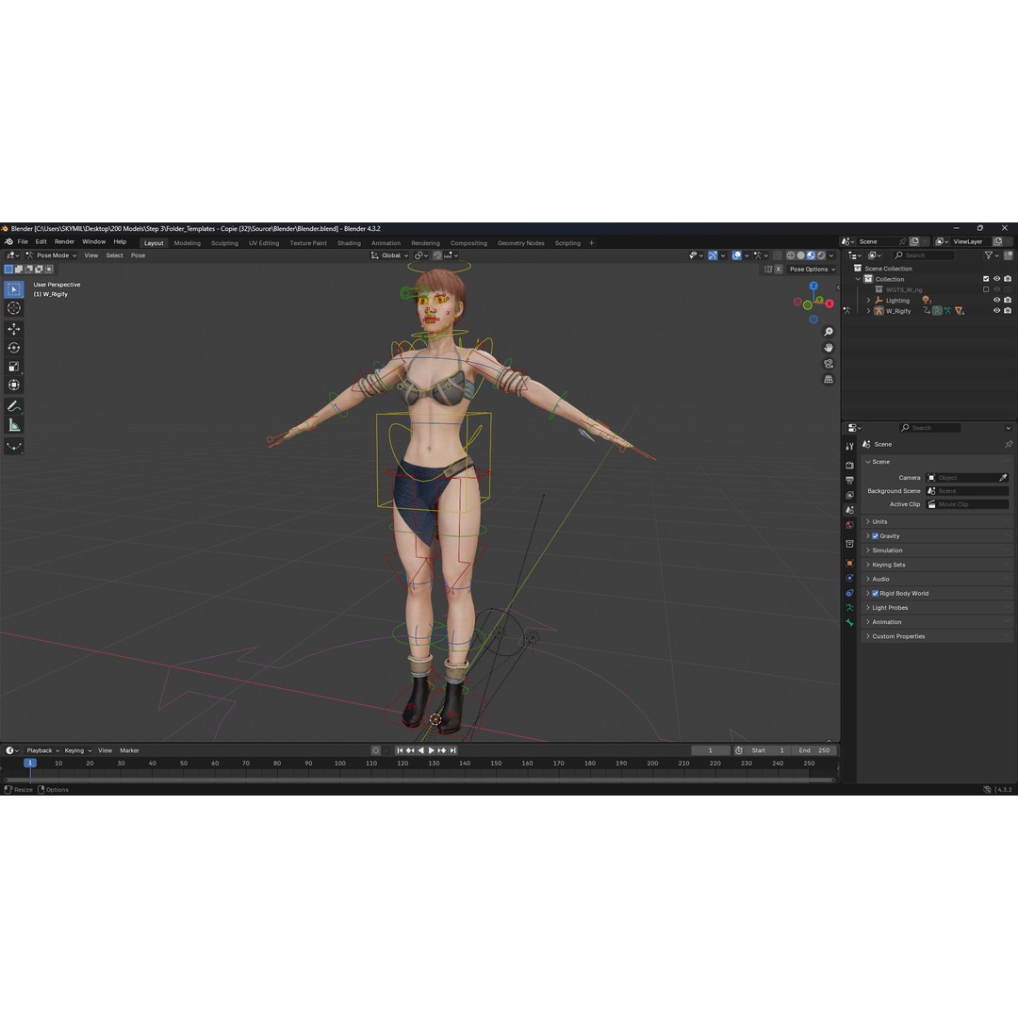Click the outliner search field

click(923, 255)
